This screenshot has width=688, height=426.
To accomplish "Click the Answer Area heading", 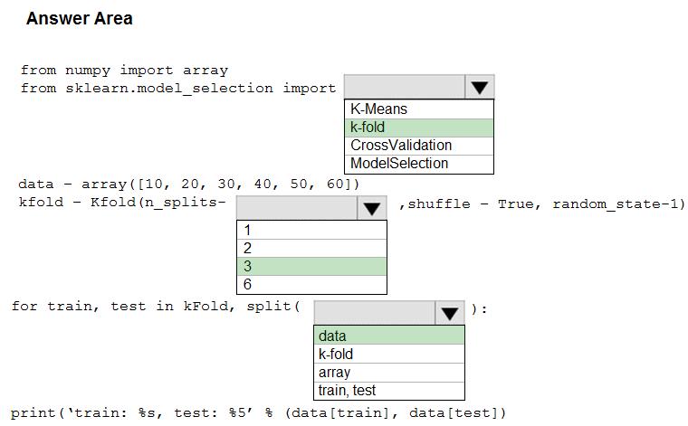I will [80, 19].
